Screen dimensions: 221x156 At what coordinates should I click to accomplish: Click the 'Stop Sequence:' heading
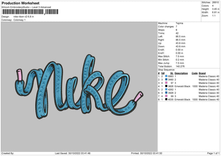pyautogui.click(x=166, y=70)
